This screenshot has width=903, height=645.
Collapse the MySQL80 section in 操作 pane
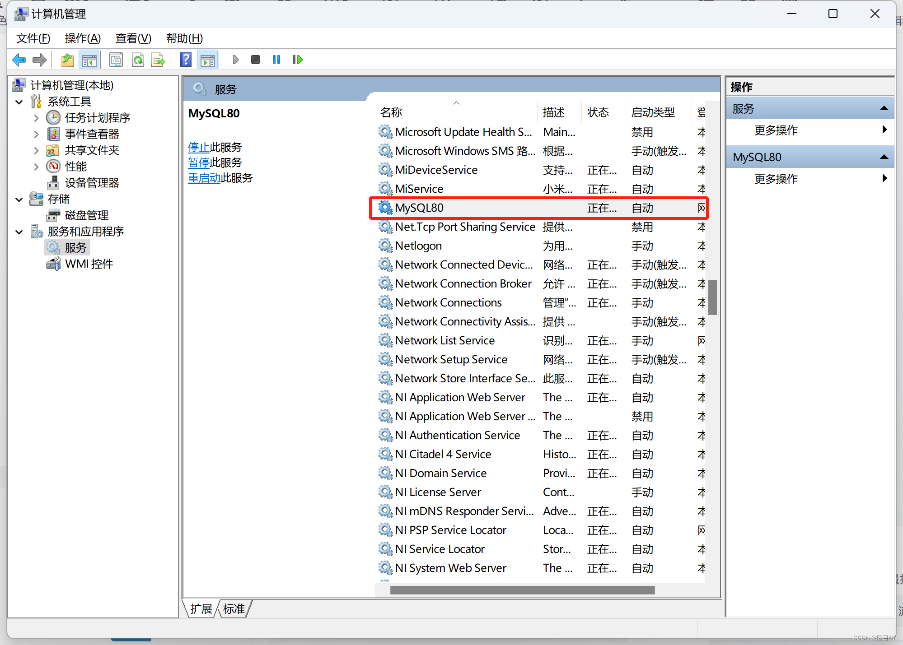(x=884, y=157)
